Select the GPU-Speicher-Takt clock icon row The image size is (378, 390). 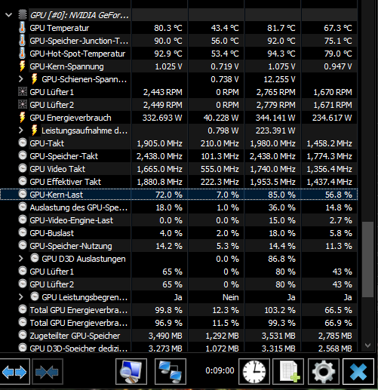pyautogui.click(x=179, y=156)
